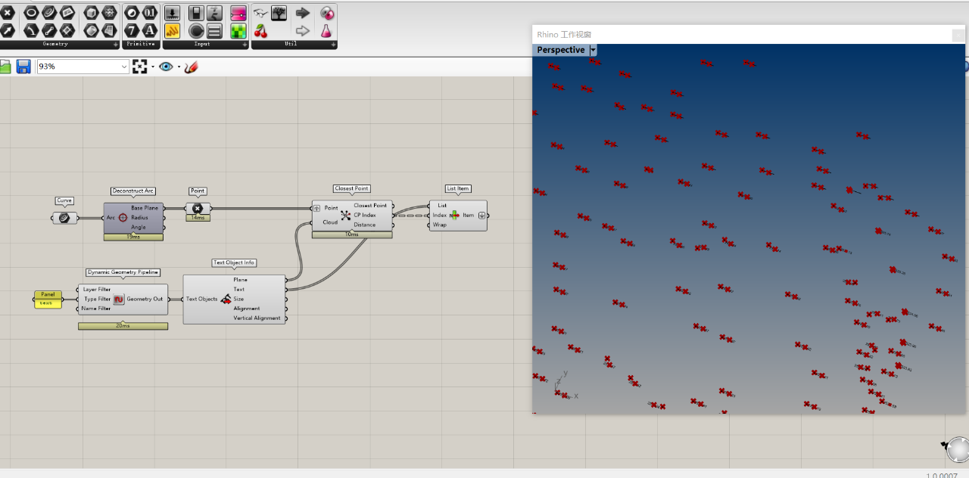Click the red cherries icon in Util

point(261,30)
